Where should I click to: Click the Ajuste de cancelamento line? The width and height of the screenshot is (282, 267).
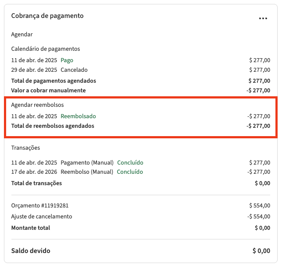42,217
